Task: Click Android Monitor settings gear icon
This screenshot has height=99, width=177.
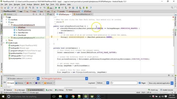Action: 169,75
